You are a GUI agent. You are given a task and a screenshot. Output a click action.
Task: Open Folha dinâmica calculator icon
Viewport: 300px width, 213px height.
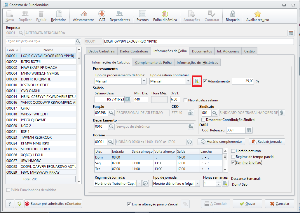point(165,14)
